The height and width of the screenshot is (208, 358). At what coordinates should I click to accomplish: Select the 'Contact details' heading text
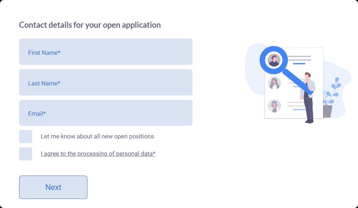[90, 25]
